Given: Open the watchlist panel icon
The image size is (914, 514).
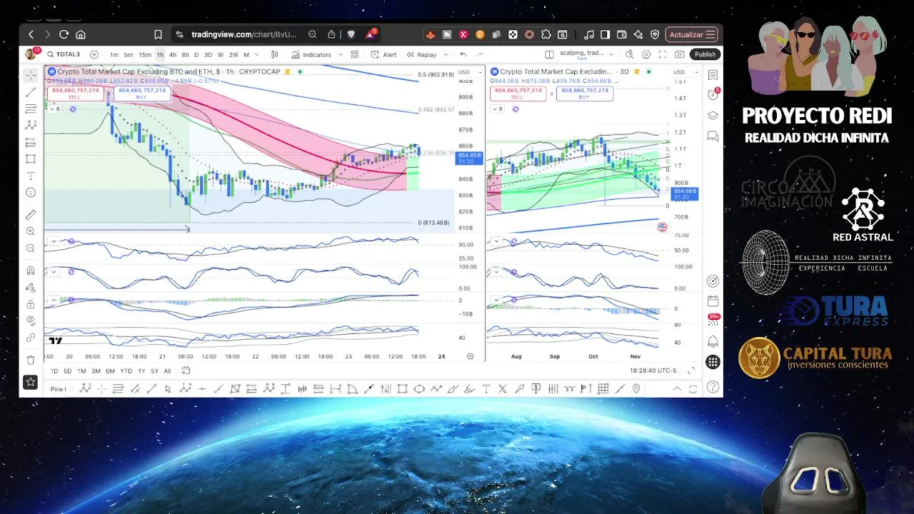Looking at the screenshot, I should [713, 75].
